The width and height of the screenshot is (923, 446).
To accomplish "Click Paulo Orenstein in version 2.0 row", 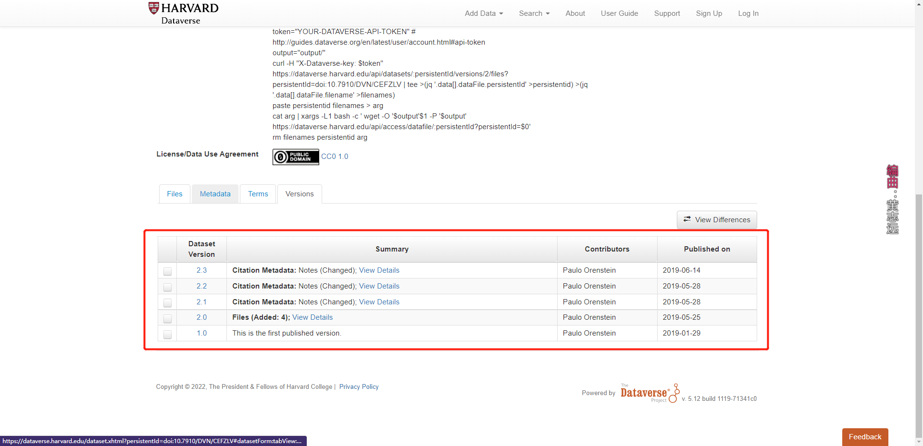I will (589, 317).
